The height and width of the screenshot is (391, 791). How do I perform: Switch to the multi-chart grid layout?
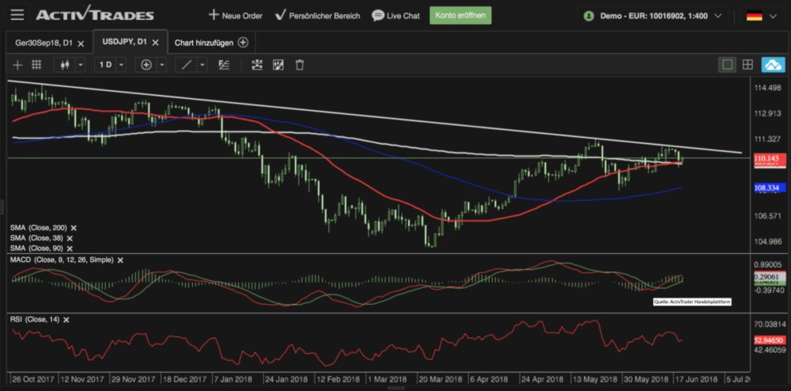coord(747,65)
